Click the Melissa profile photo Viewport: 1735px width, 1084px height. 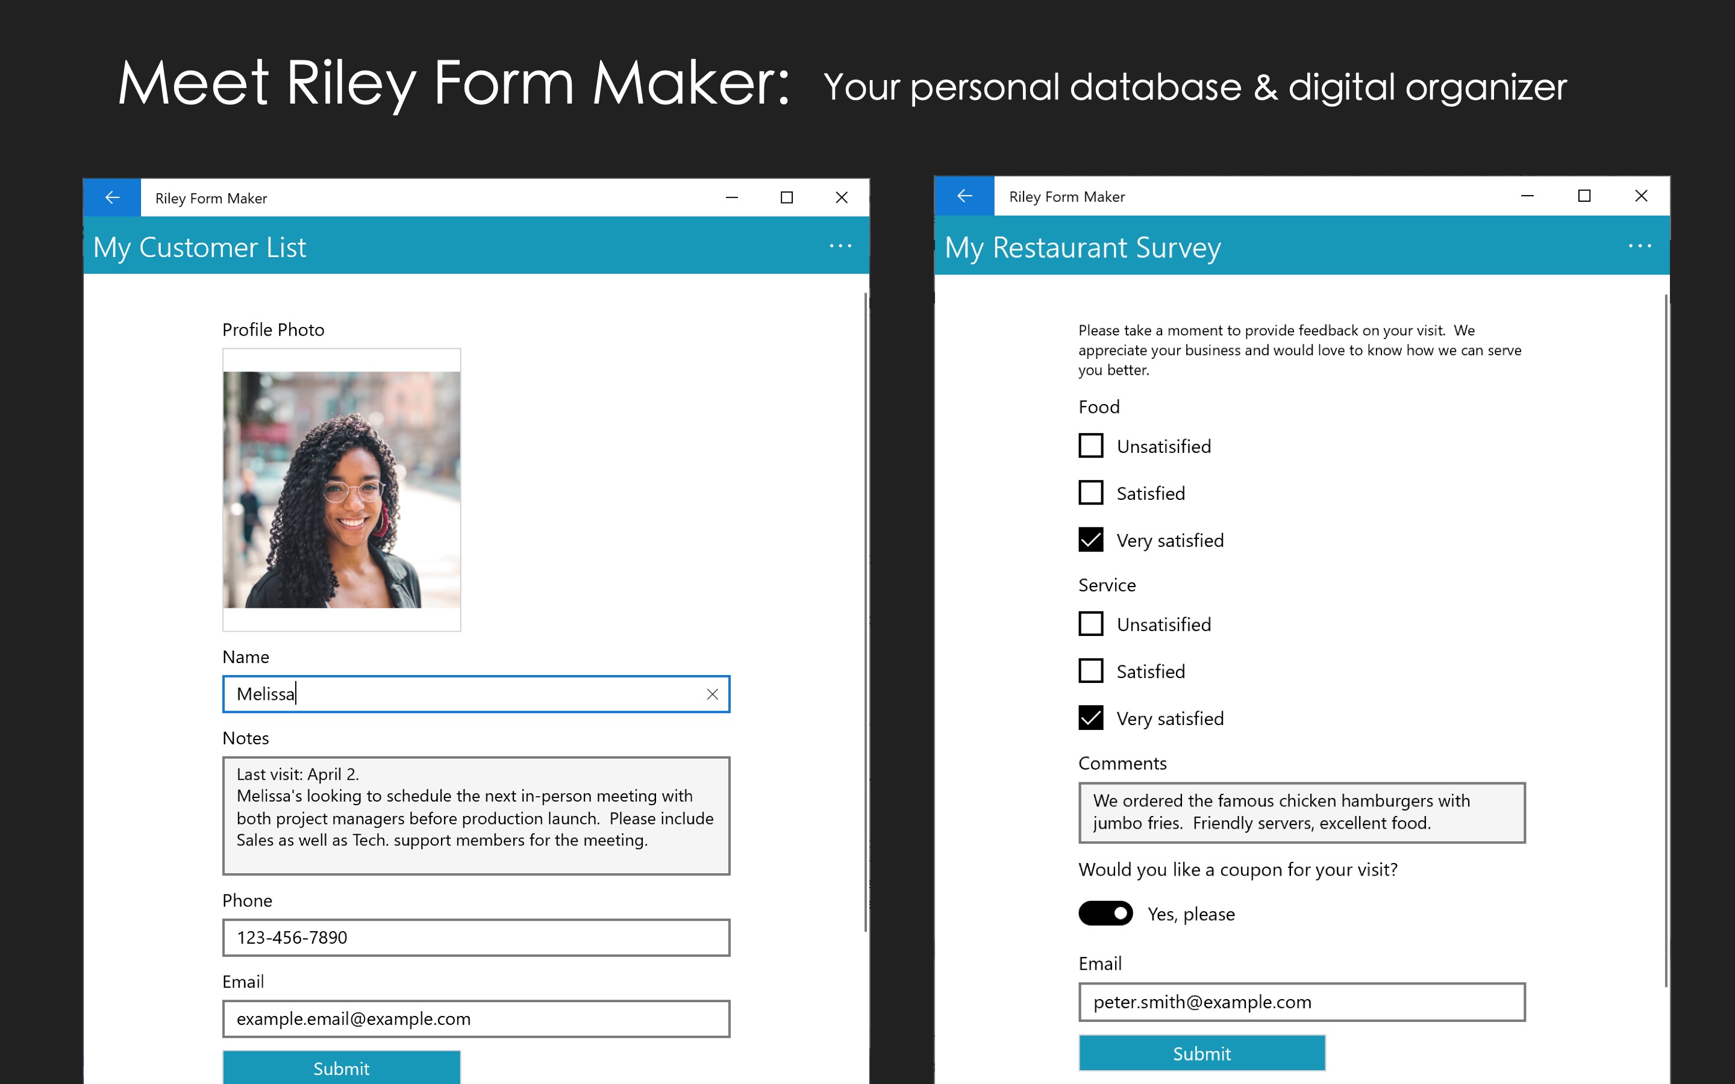pos(341,490)
